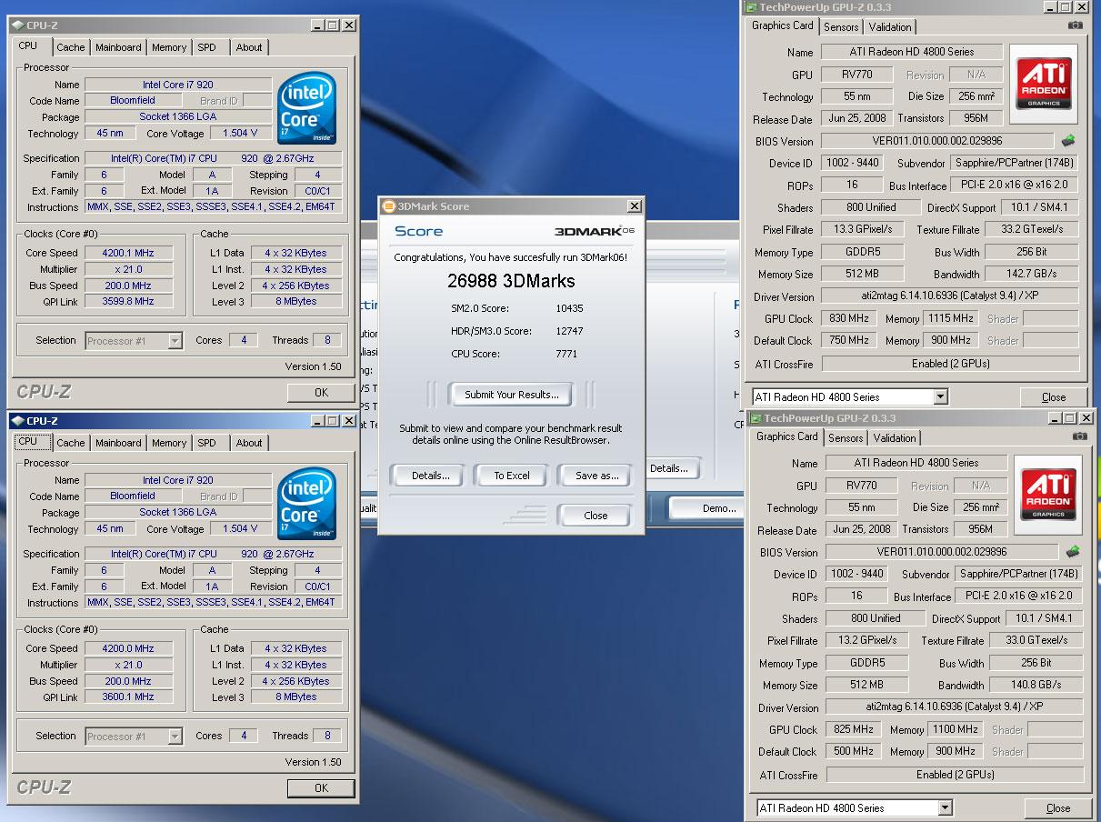The width and height of the screenshot is (1101, 822).
Task: Click the top GPU-Z title bar icon
Action: [x=751, y=7]
